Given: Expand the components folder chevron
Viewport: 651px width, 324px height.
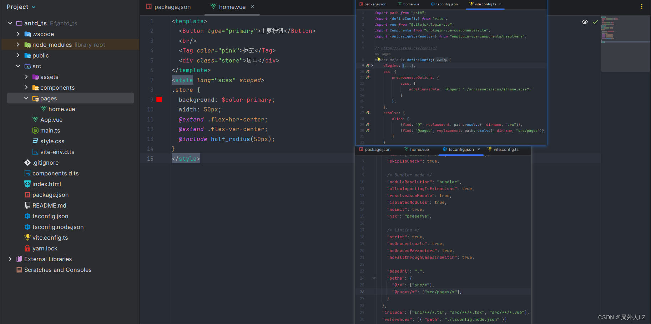Looking at the screenshot, I should point(26,88).
